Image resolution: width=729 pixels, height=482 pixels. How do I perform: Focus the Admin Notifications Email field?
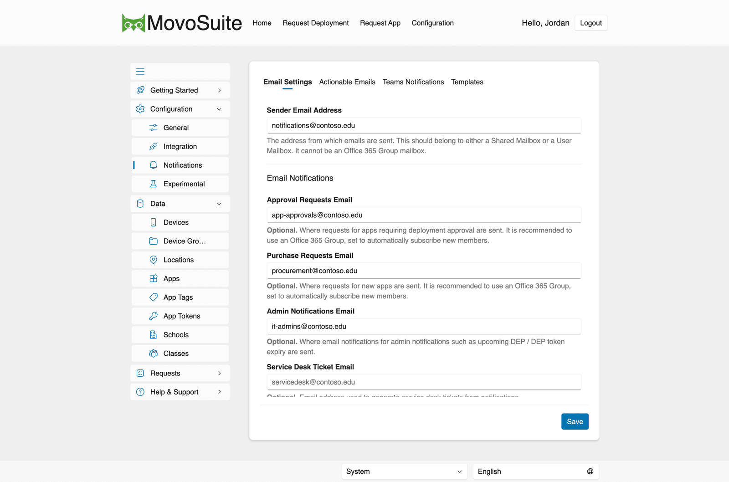(424, 326)
